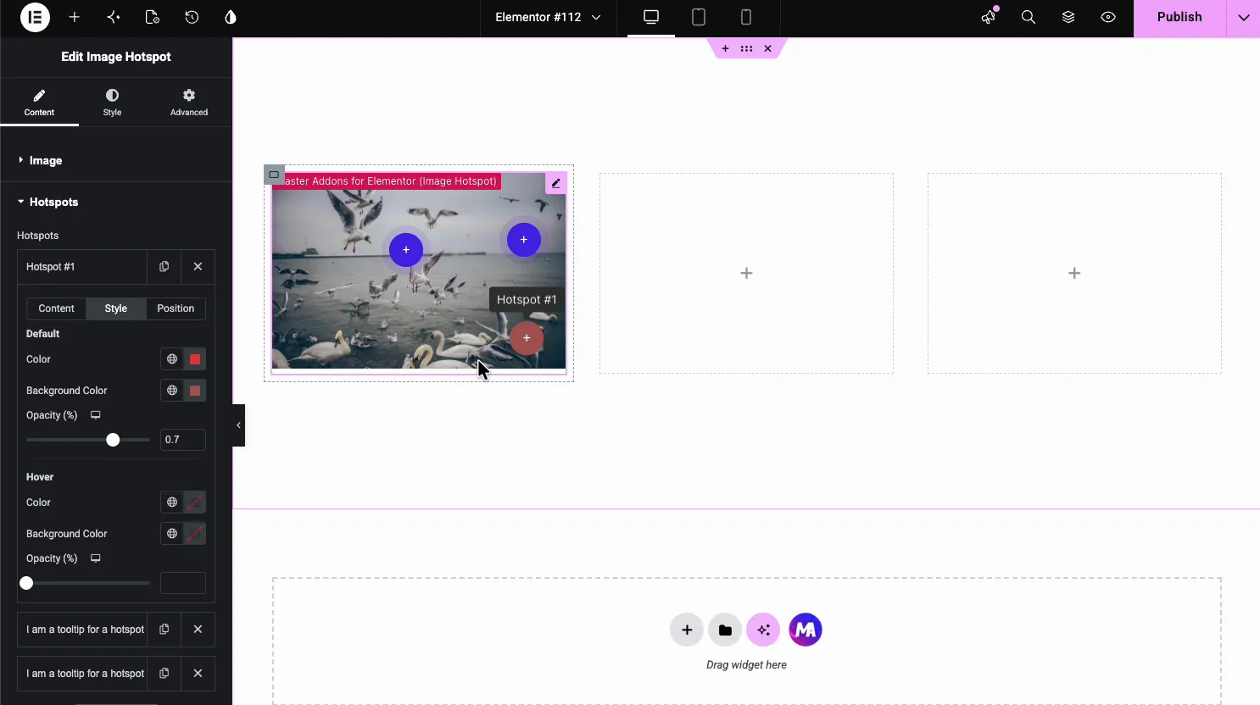Open global colors for Default Background Color
1260x705 pixels.
click(172, 391)
